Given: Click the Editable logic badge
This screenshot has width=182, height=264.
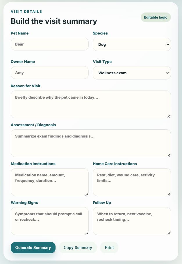Looking at the screenshot, I should tap(156, 17).
